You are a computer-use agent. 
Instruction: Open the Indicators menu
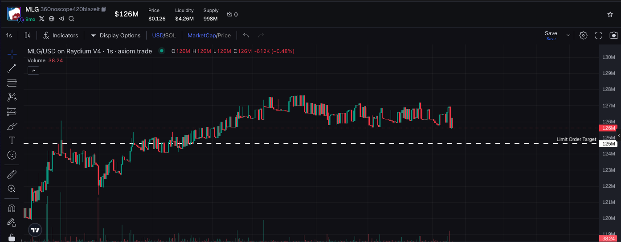point(61,36)
